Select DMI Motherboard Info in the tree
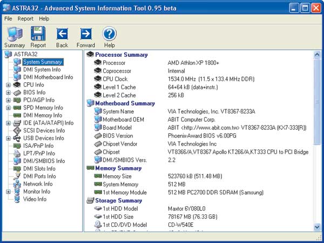Screen dimensions: 324x243 [48, 77]
